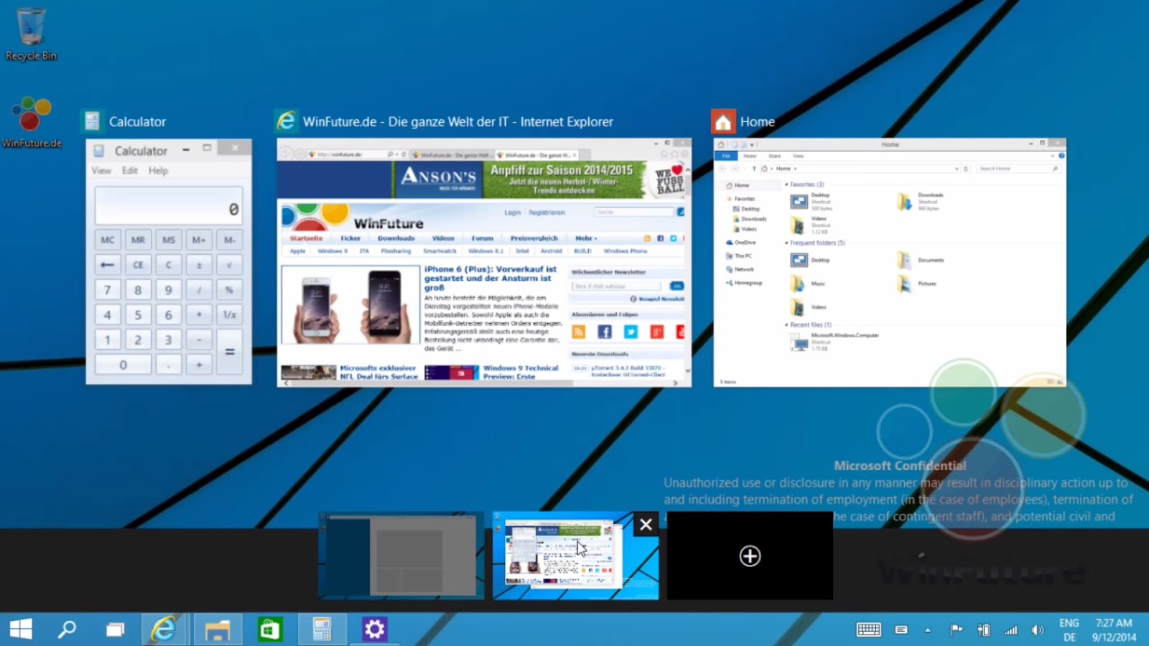Click the equals key in Calculator

click(230, 352)
